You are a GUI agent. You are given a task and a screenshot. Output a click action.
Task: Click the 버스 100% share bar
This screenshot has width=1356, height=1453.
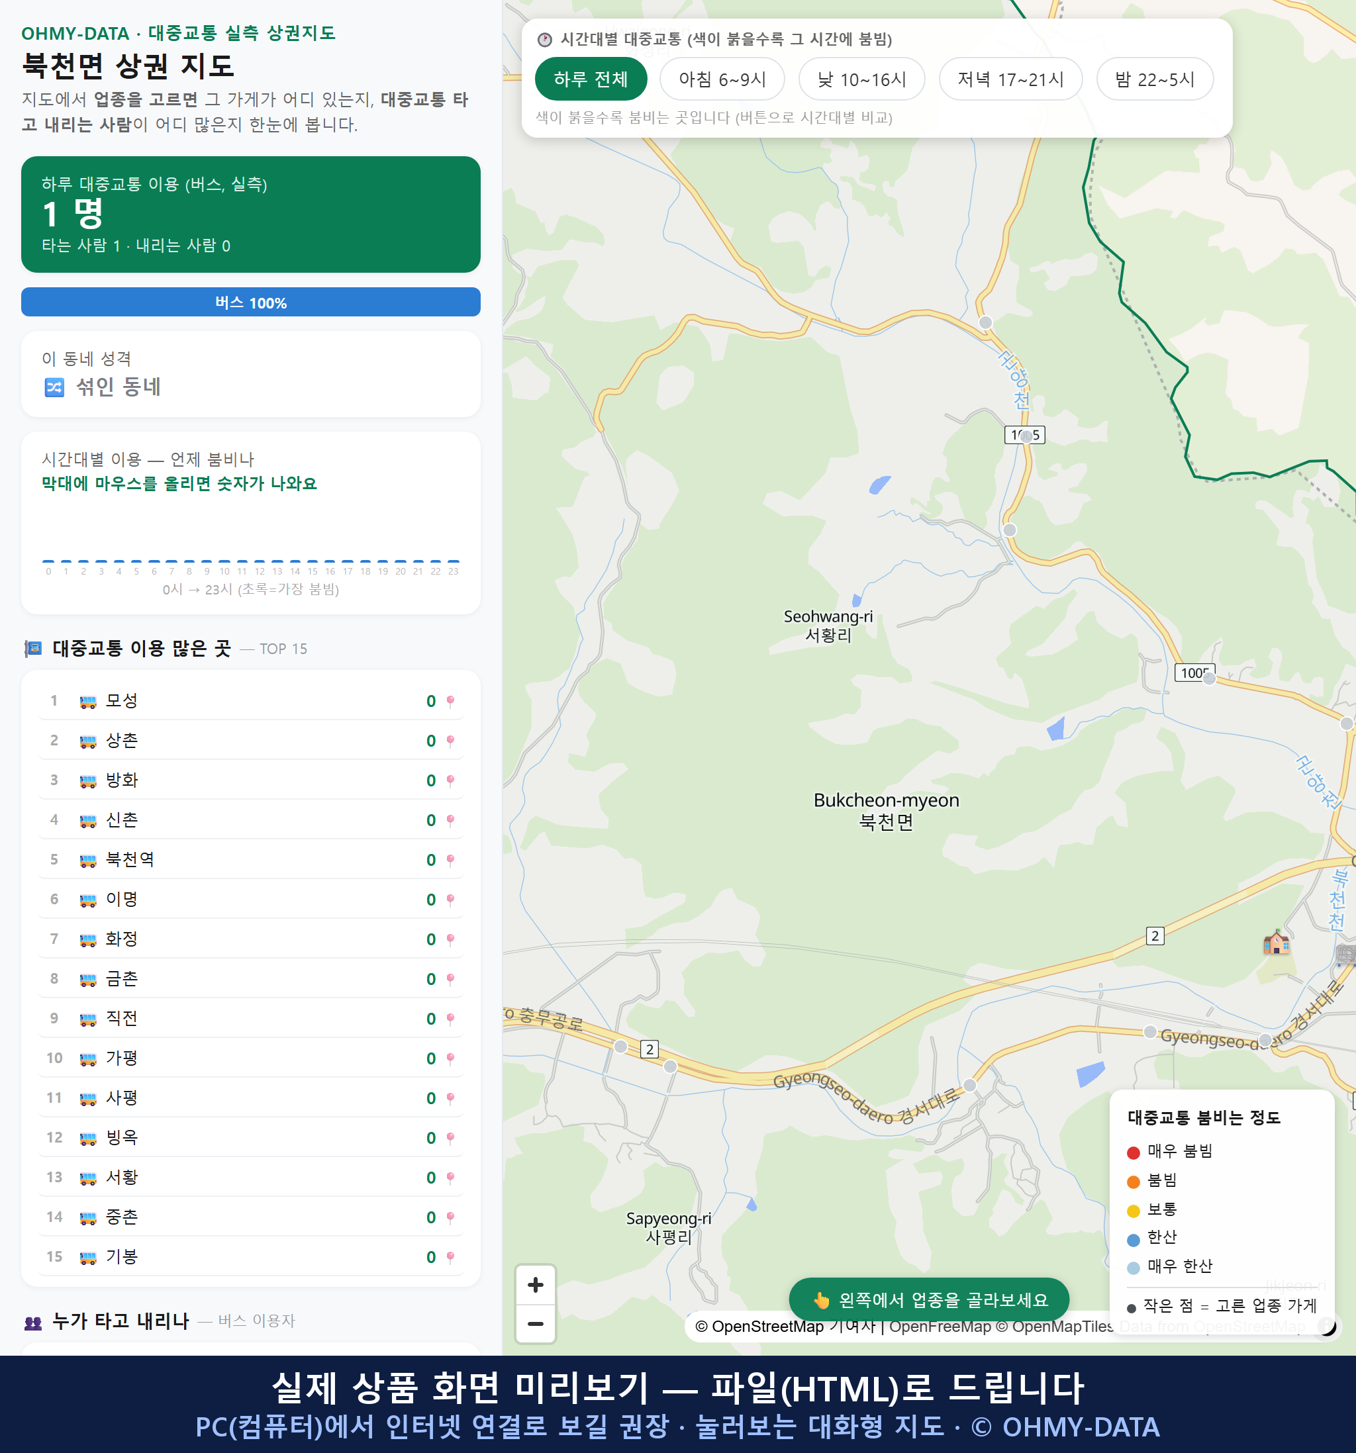pos(251,302)
